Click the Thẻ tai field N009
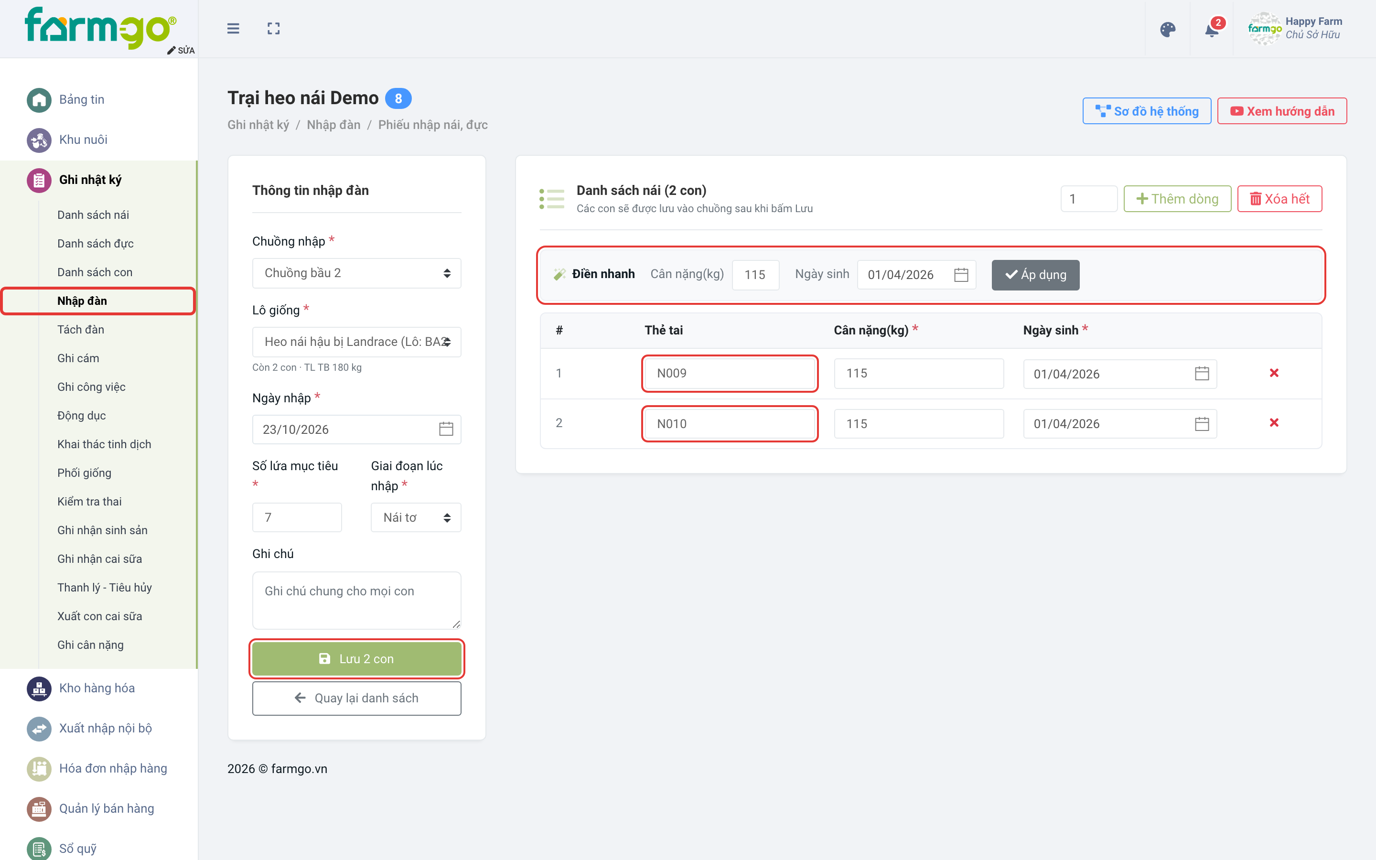1376x860 pixels. coord(730,373)
